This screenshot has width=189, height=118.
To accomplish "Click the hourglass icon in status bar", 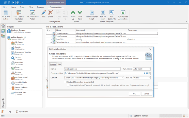I will [184, 116].
